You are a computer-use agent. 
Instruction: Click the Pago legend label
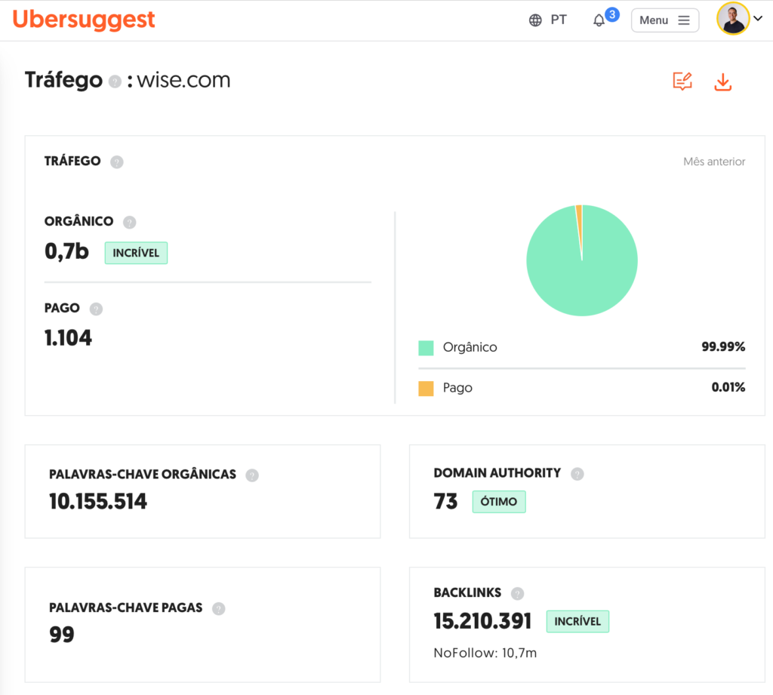click(x=457, y=388)
